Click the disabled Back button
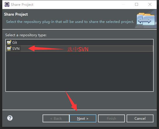The image size is (159, 129). [56, 118]
